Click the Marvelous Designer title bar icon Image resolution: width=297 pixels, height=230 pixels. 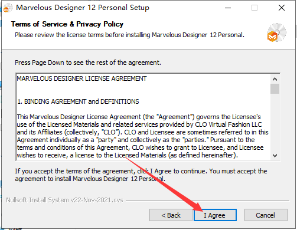tap(8, 8)
